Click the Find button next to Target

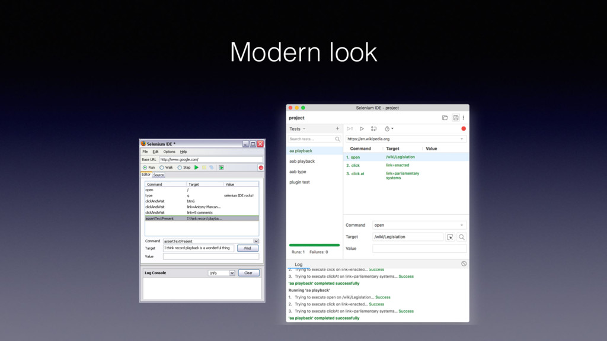click(x=247, y=248)
